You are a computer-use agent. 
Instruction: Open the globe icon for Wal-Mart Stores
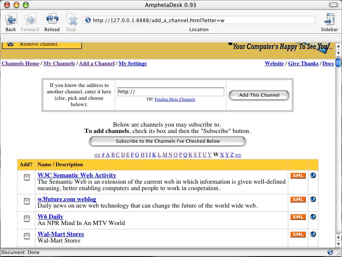point(313,234)
